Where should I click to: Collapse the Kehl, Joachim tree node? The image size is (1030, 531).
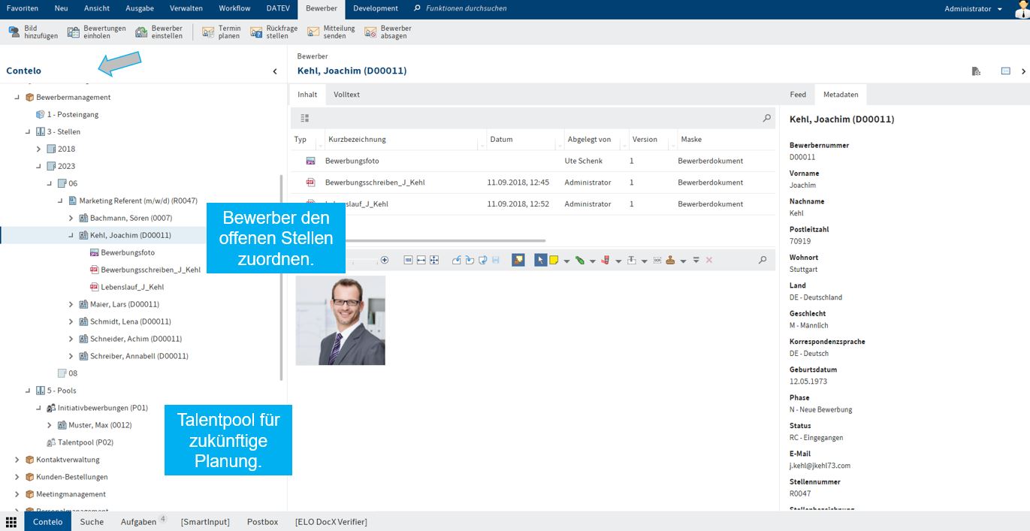tap(71, 235)
